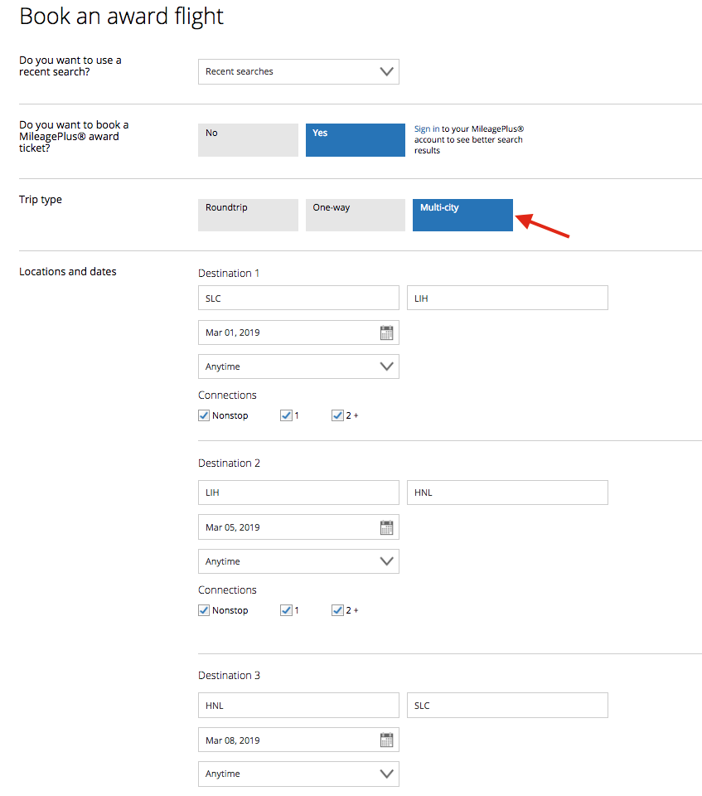Click the HNL destination field for Destination 2

[x=506, y=493]
